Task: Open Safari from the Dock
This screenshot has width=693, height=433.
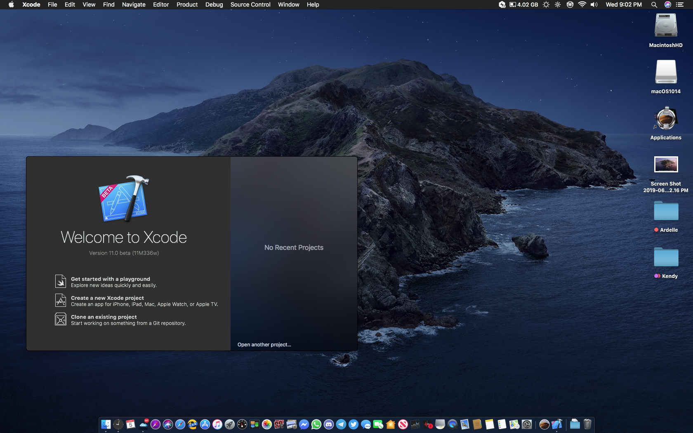Action: (180, 424)
